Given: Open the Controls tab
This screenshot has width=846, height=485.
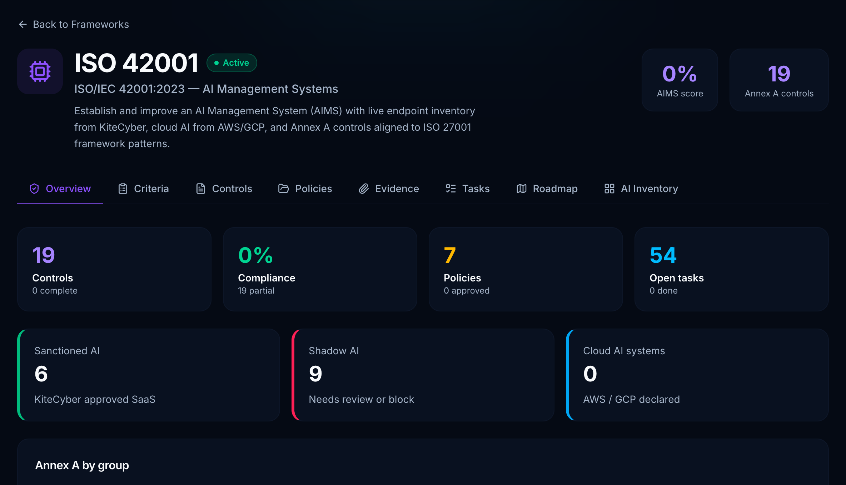Looking at the screenshot, I should [224, 189].
